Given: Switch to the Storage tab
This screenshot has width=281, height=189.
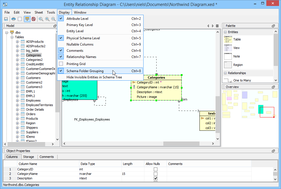Looking at the screenshot, I should tap(29, 157).
